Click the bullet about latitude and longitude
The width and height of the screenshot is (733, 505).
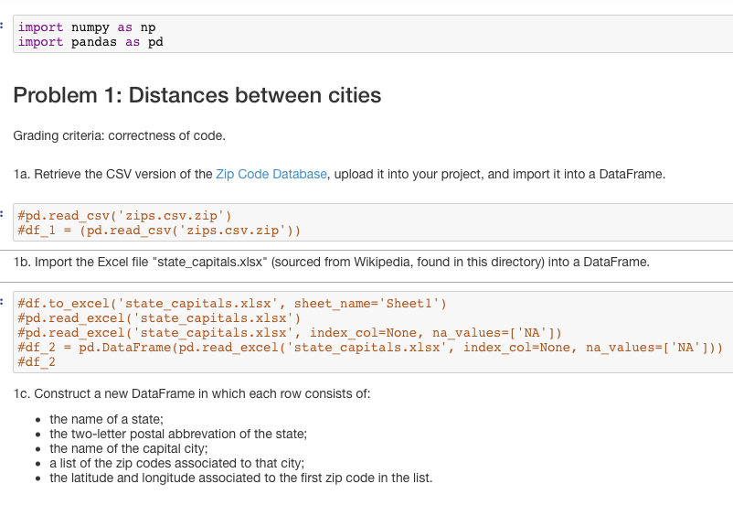(x=240, y=478)
